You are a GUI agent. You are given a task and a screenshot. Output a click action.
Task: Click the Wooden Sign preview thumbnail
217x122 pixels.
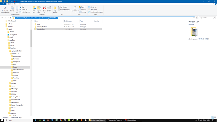[x=194, y=32]
